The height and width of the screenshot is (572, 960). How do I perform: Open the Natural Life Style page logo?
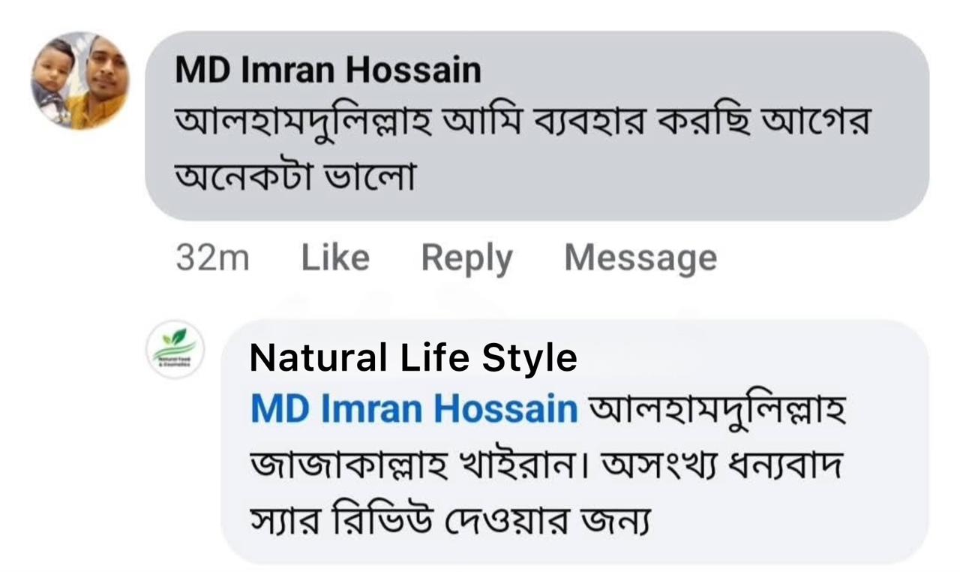pos(175,349)
